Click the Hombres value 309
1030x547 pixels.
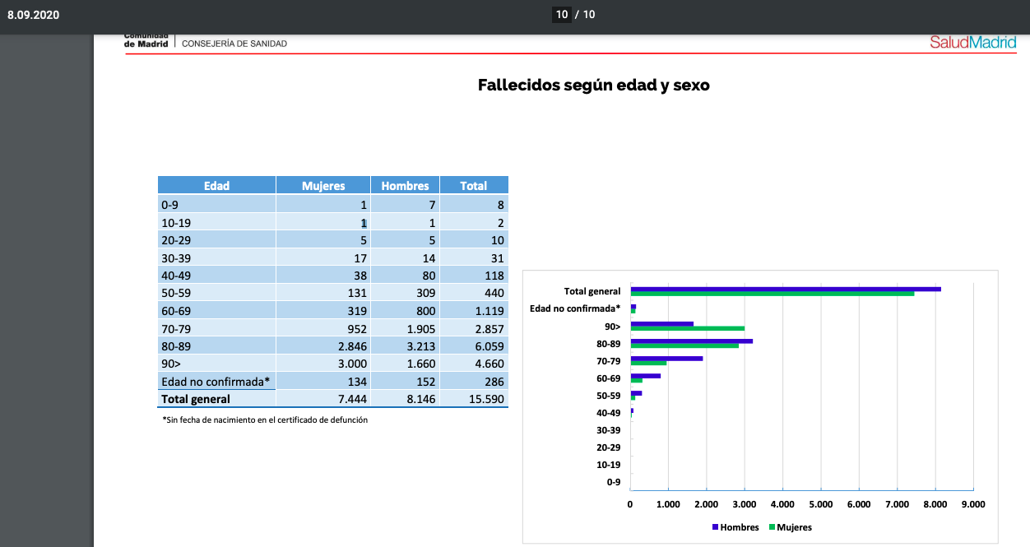click(425, 293)
